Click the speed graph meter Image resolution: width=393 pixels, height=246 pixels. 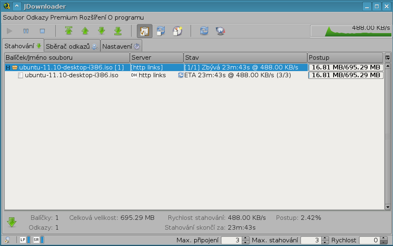(x=351, y=31)
